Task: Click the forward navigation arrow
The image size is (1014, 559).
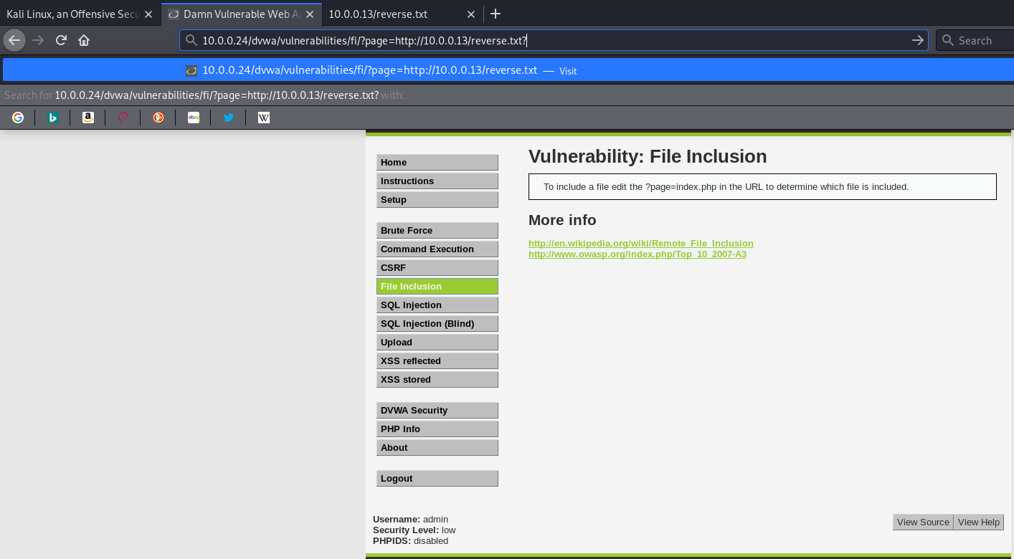Action: pyautogui.click(x=38, y=40)
